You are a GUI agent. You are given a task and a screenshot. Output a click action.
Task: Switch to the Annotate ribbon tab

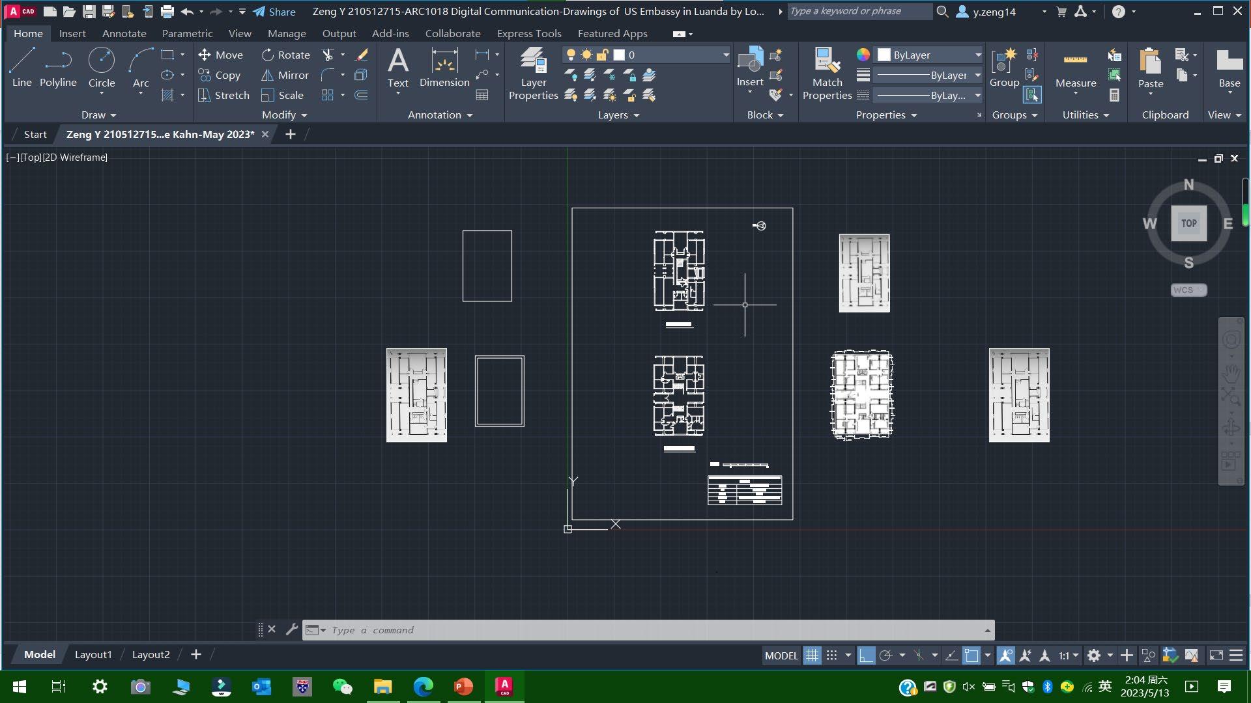124,33
